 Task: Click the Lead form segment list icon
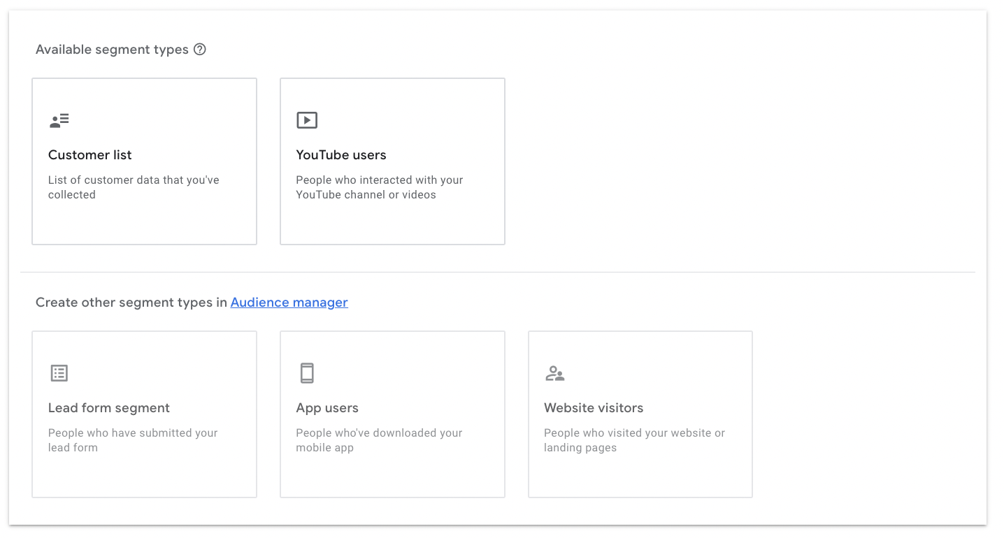pos(59,373)
